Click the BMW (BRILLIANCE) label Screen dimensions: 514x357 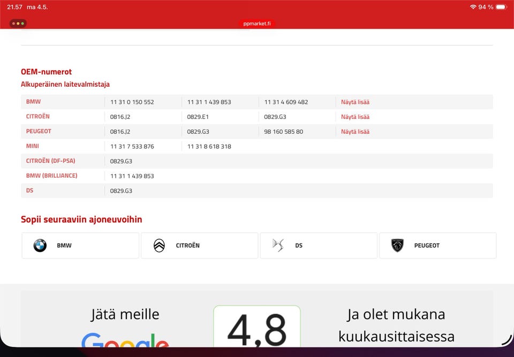click(x=52, y=176)
